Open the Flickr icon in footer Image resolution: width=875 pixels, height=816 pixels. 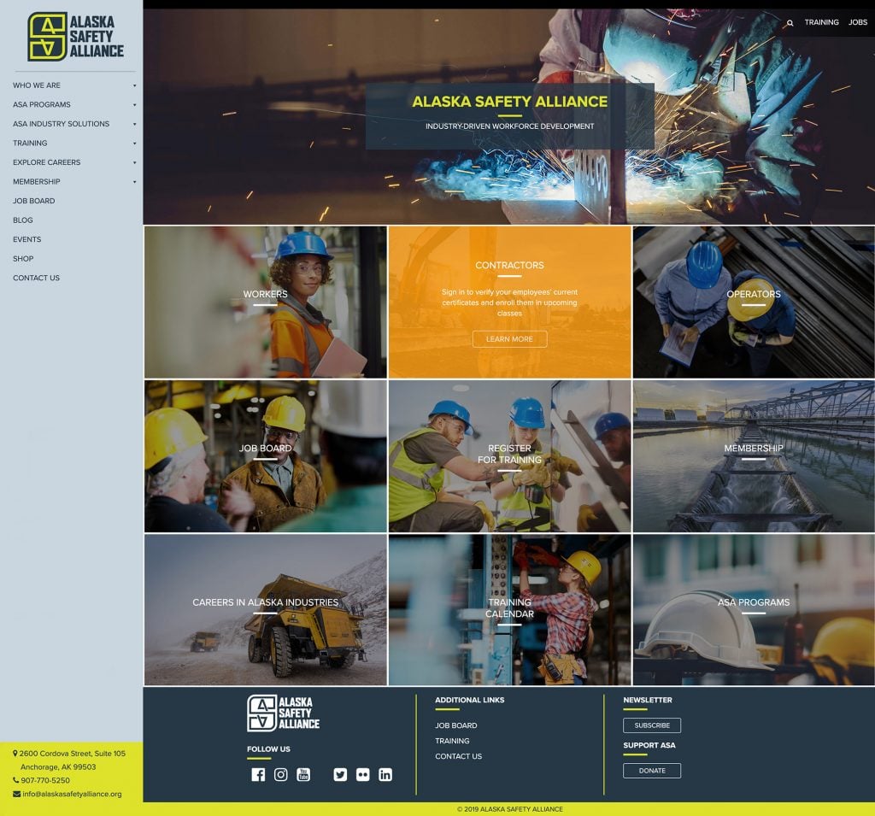pos(362,775)
